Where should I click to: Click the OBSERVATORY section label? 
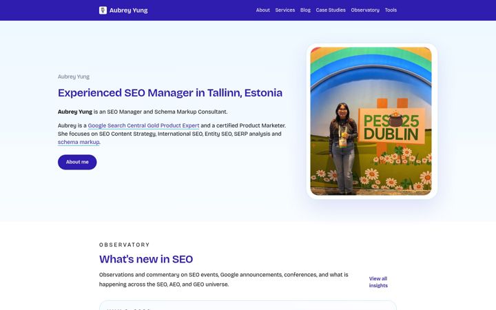124,245
